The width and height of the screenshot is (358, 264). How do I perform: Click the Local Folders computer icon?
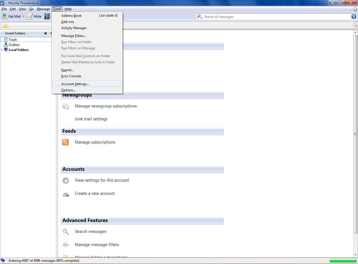pos(6,50)
